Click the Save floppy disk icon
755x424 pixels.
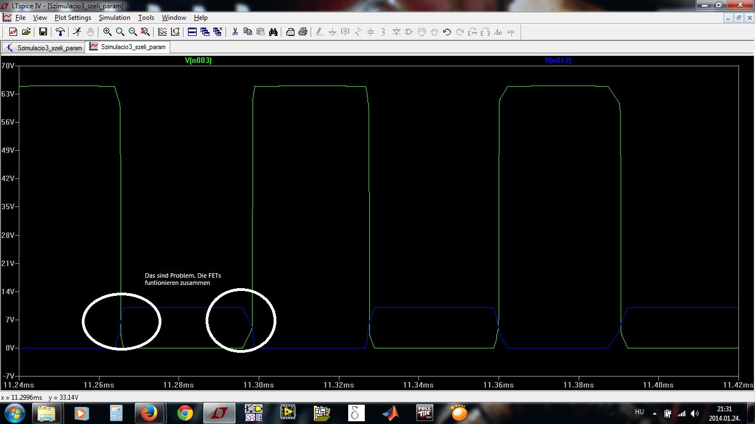click(x=43, y=32)
